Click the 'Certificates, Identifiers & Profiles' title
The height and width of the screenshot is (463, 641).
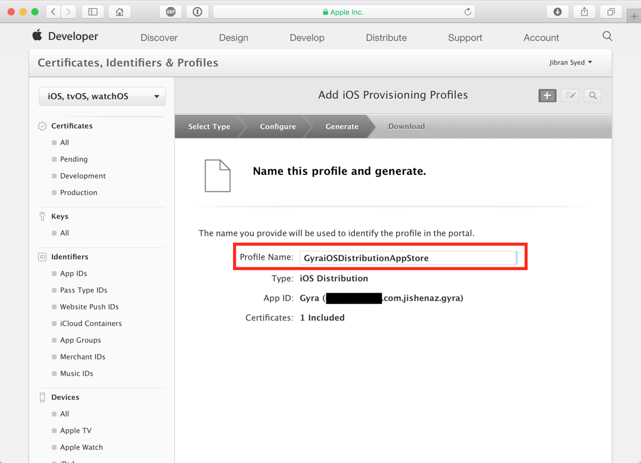128,62
